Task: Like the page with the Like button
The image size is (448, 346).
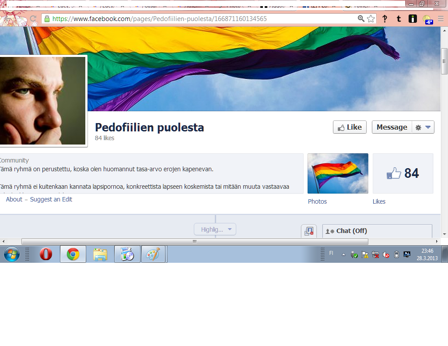Action: click(350, 127)
